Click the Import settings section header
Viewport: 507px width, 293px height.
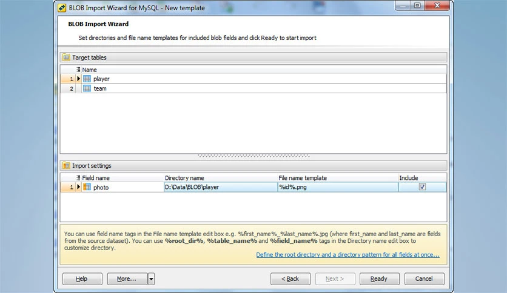pos(253,165)
